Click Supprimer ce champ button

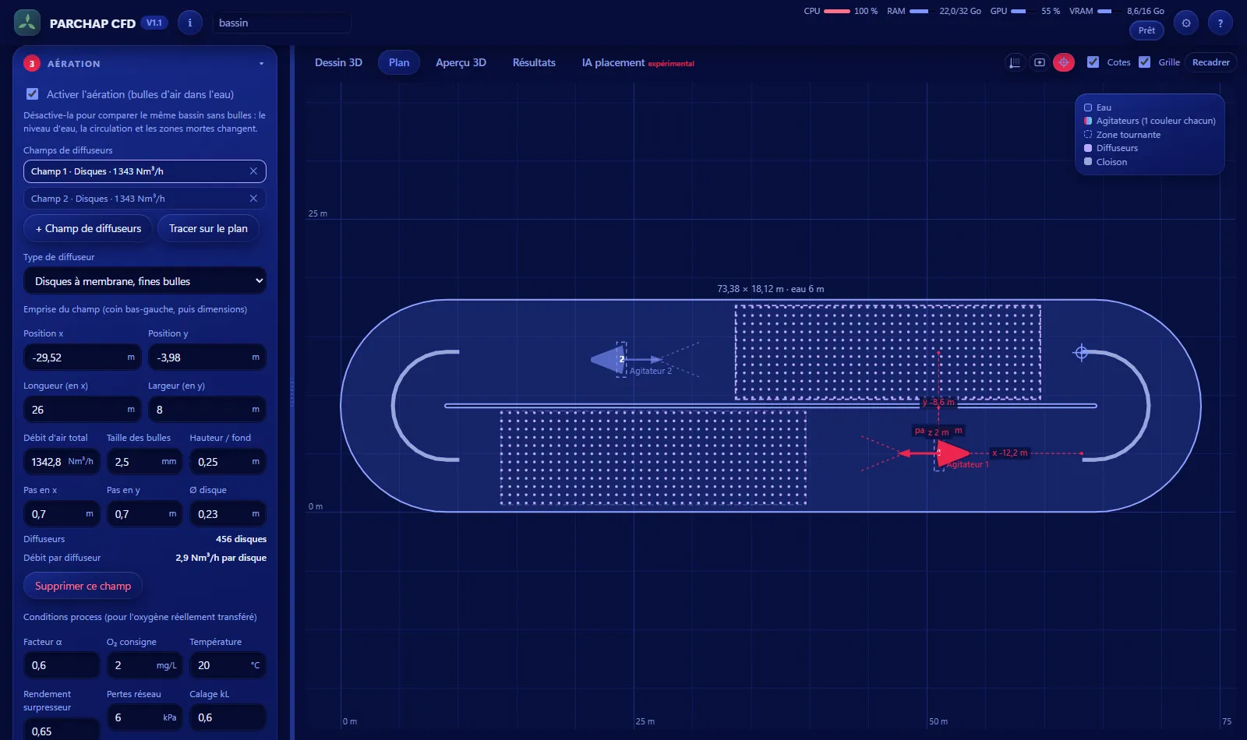point(83,586)
